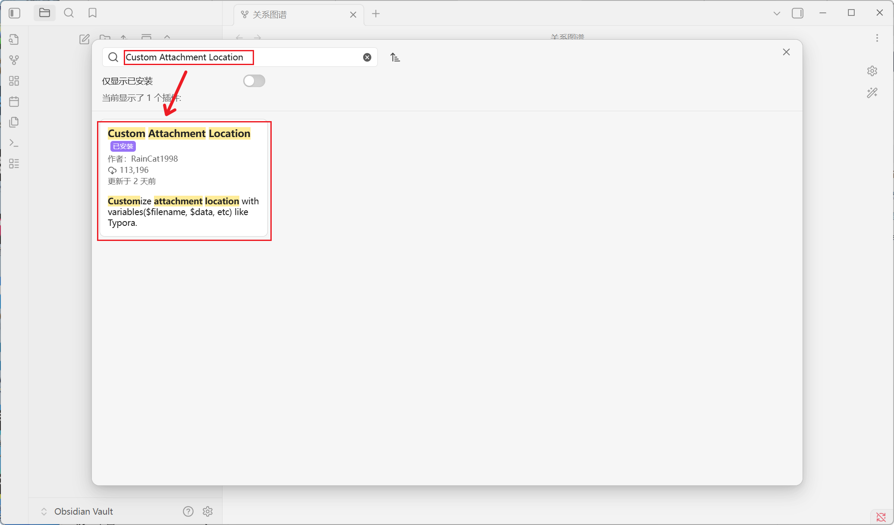
Task: Open command palette terminal icon
Action: pos(14,143)
